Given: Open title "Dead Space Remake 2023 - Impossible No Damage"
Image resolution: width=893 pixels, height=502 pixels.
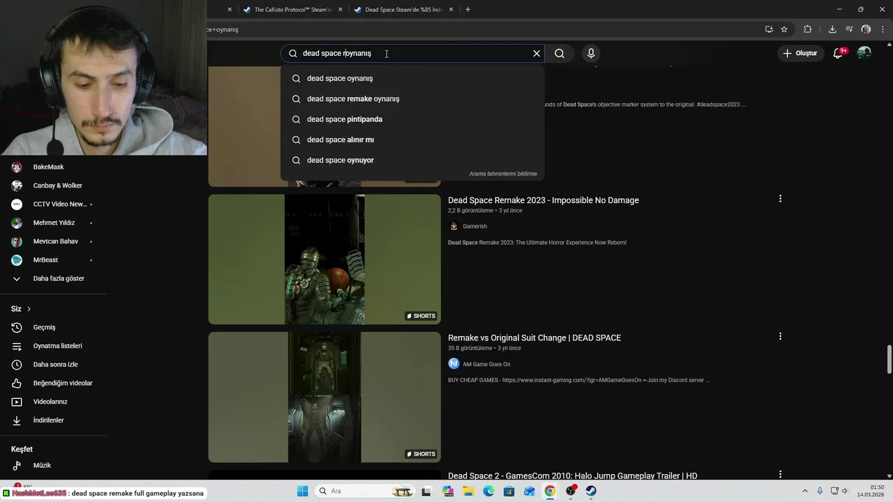Looking at the screenshot, I should 543,200.
